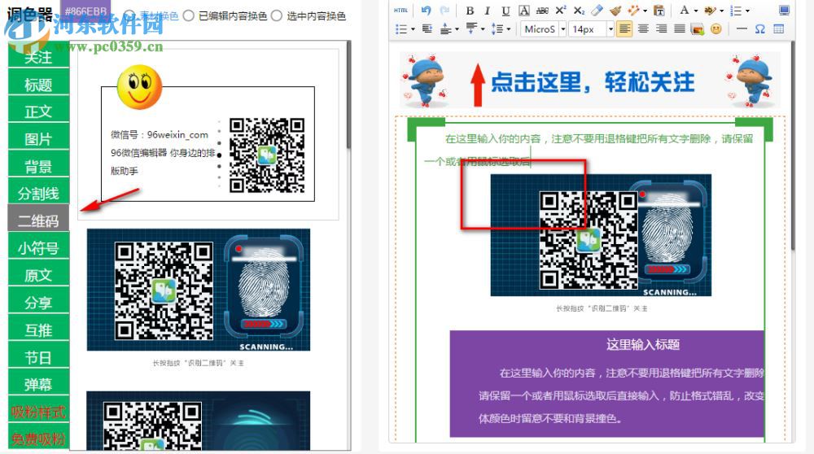Apply first-line indent
Image resolution: width=814 pixels, height=454 pixels.
pyautogui.click(x=427, y=29)
